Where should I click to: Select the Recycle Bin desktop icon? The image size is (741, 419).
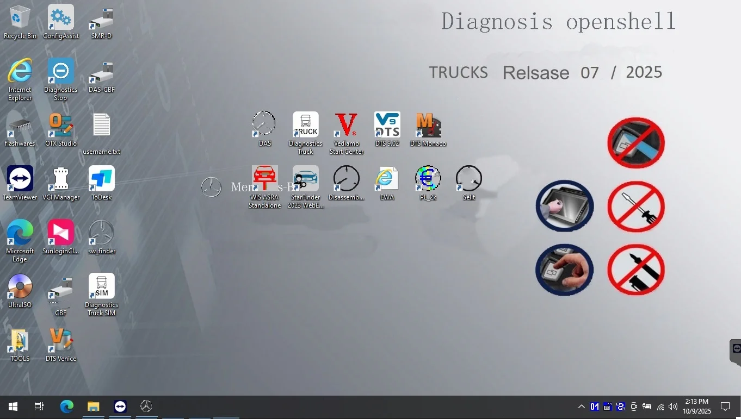pyautogui.click(x=20, y=22)
